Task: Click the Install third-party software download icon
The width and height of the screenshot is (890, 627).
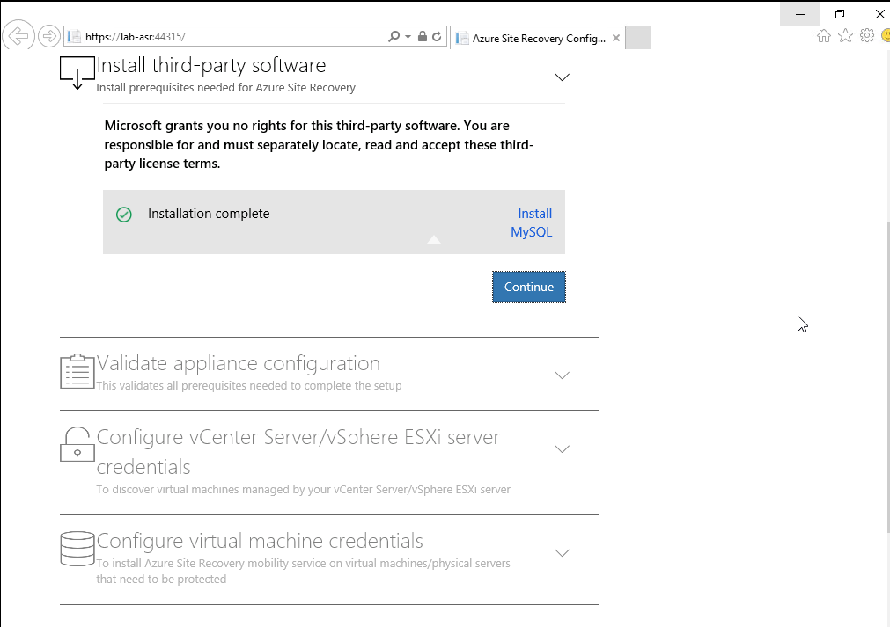Action: tap(77, 73)
